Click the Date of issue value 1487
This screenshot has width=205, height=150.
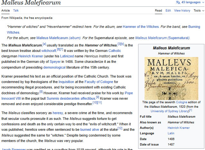click(171, 145)
